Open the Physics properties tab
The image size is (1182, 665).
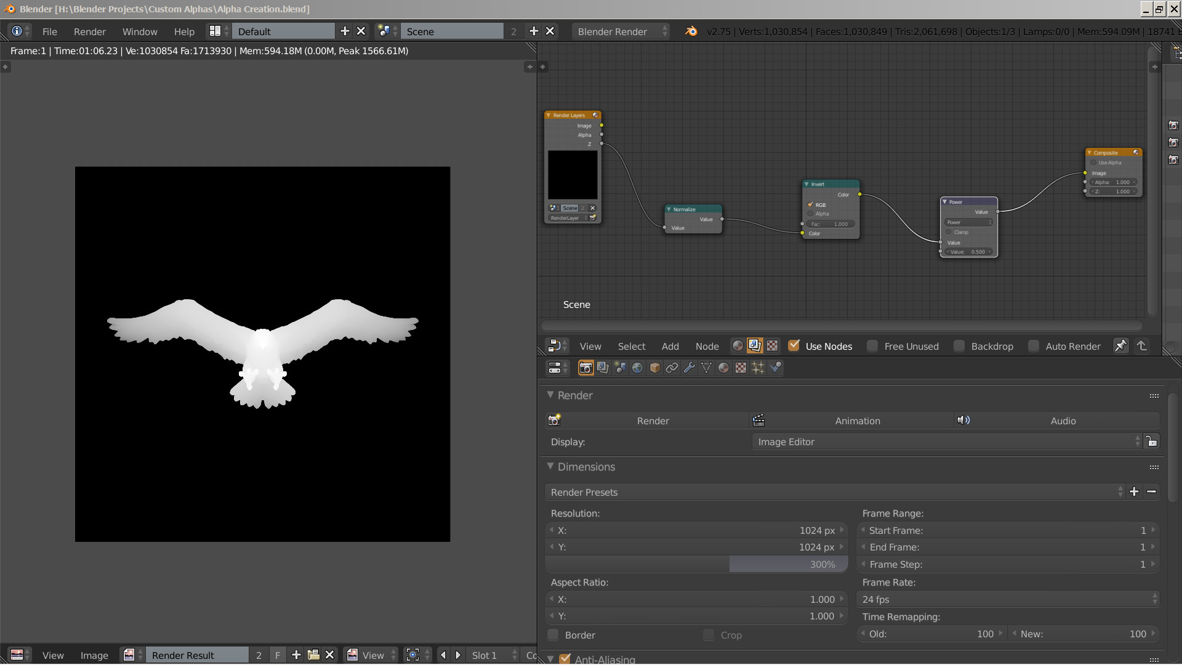(x=776, y=368)
